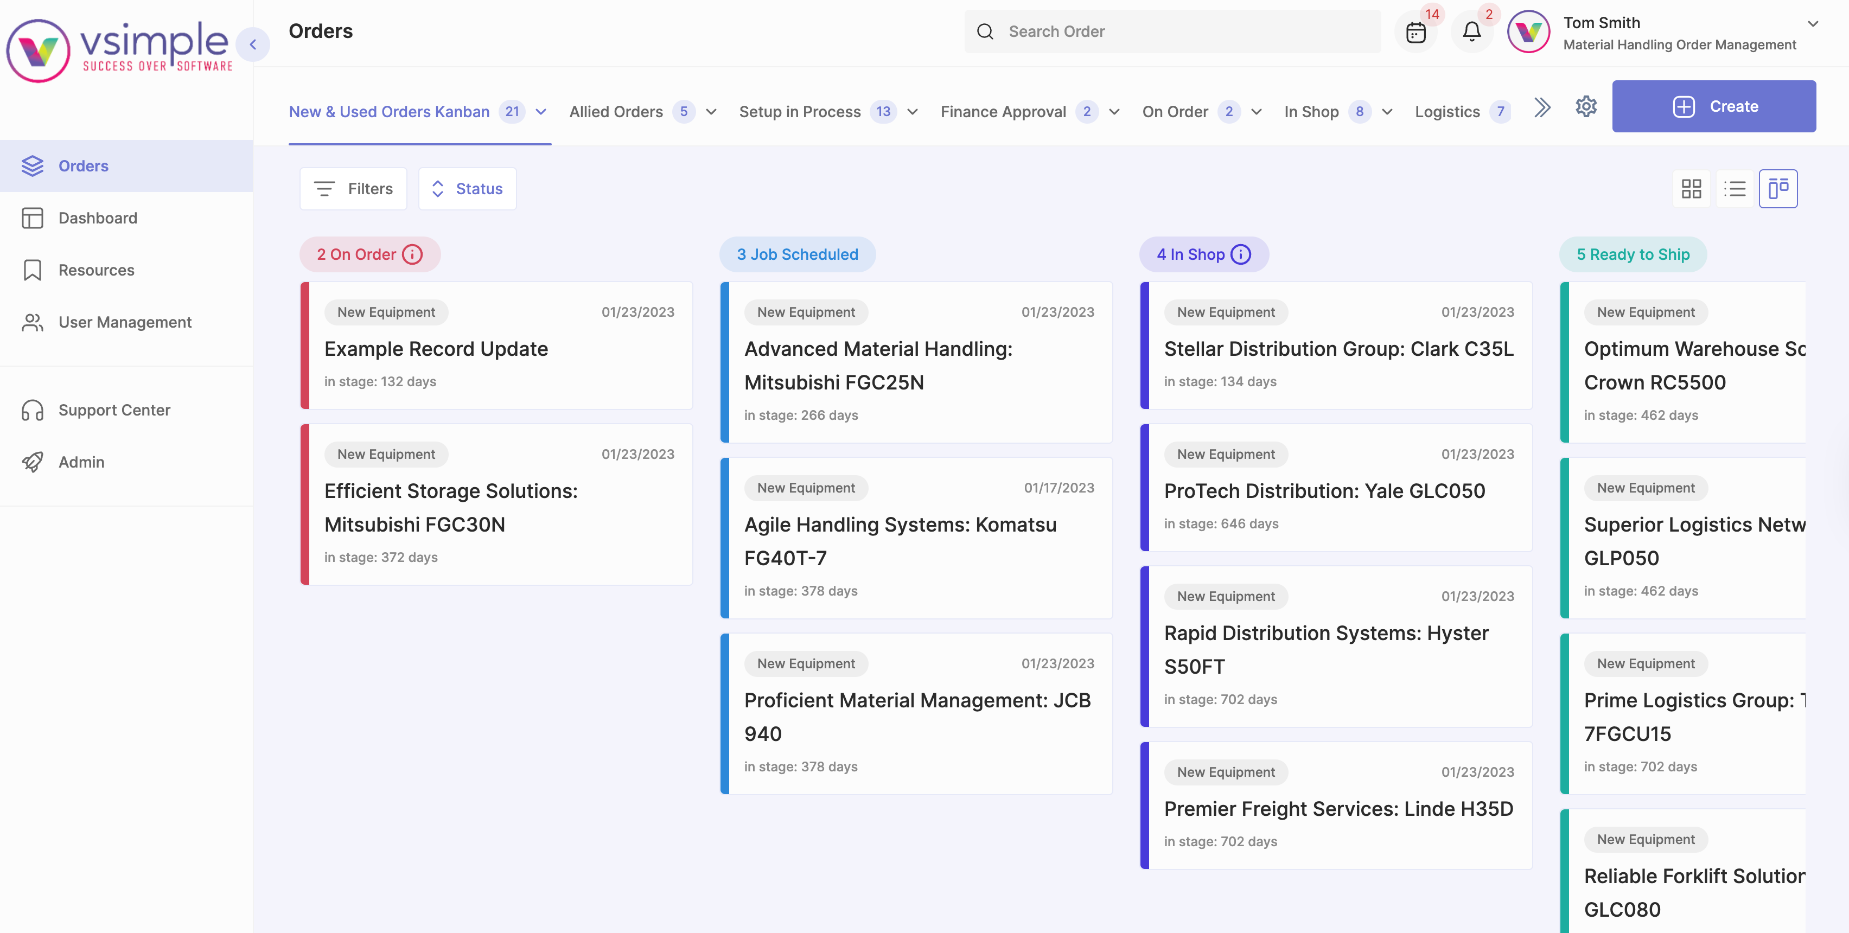The image size is (1849, 933).
Task: Open the Search Order field magnifier icon
Action: click(985, 31)
